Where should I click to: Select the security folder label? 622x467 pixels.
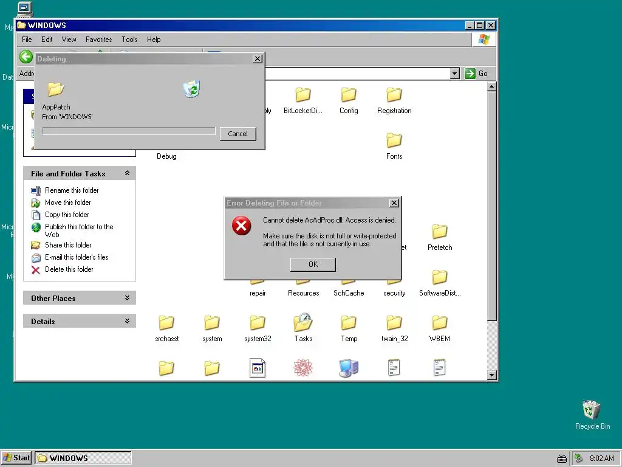394,293
